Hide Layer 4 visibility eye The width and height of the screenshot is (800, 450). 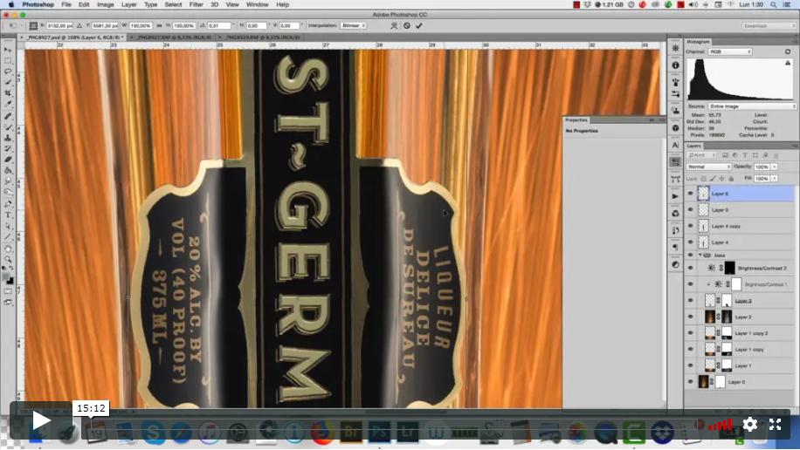690,242
